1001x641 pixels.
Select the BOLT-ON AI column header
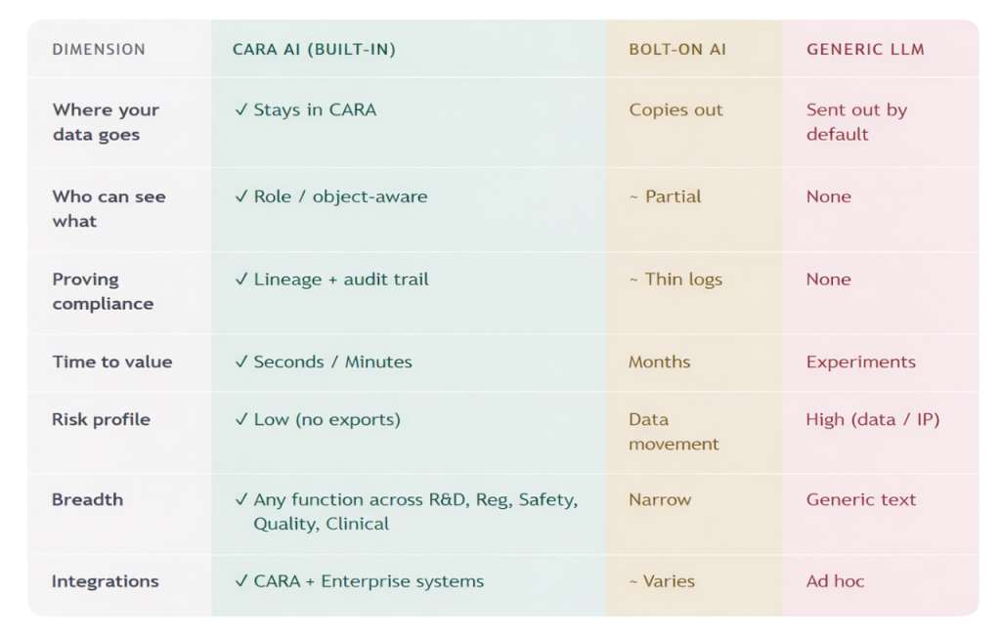click(x=677, y=50)
